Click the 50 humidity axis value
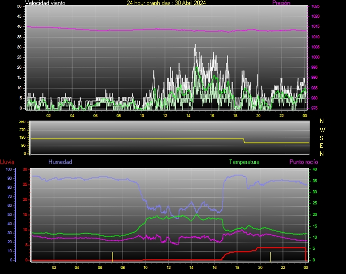 click(10, 214)
